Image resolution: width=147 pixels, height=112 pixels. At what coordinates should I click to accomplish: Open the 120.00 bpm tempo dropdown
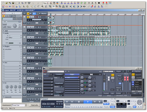coord(135,101)
